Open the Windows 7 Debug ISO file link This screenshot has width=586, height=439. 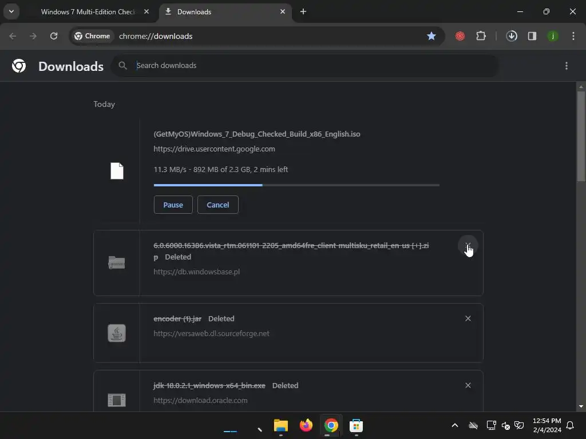(x=257, y=134)
